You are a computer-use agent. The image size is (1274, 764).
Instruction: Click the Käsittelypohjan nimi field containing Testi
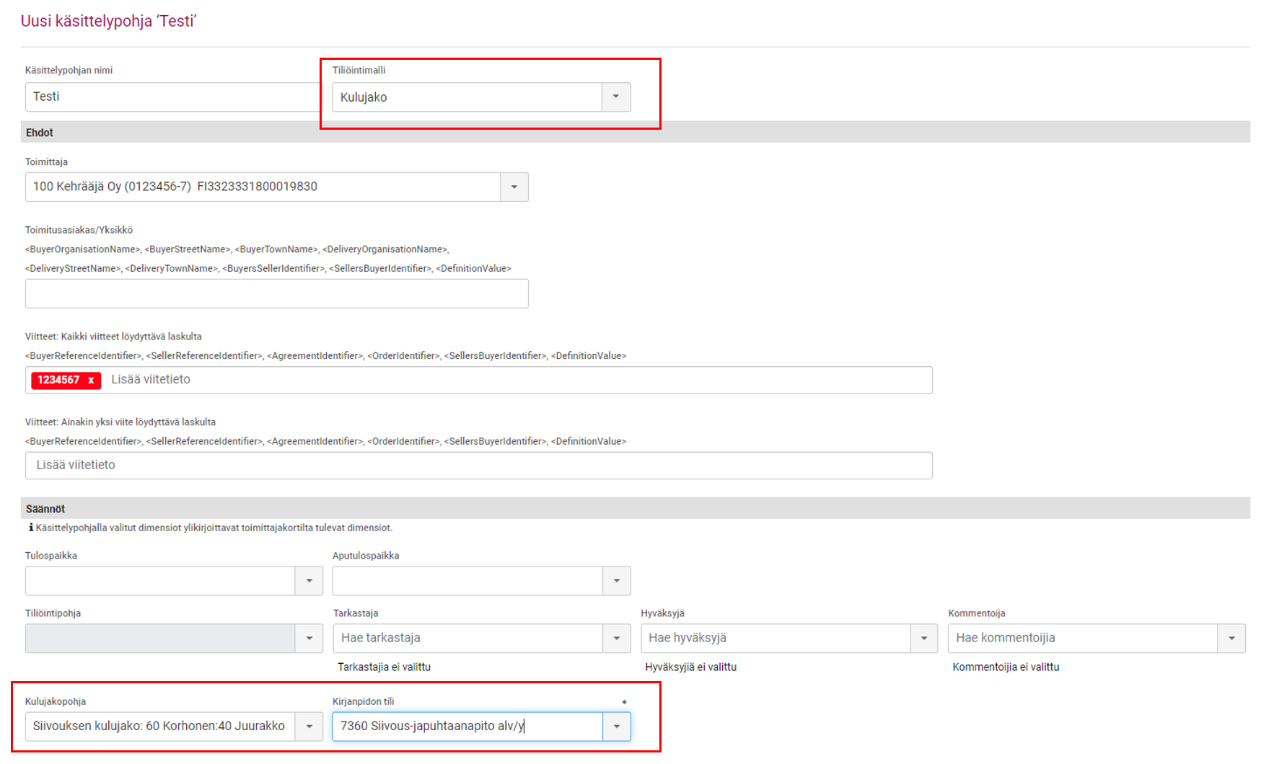[172, 97]
